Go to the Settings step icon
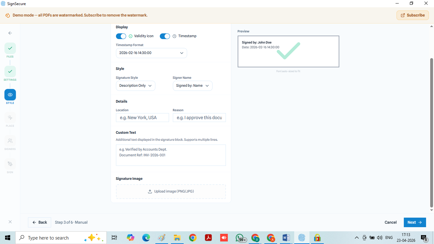 click(10, 71)
